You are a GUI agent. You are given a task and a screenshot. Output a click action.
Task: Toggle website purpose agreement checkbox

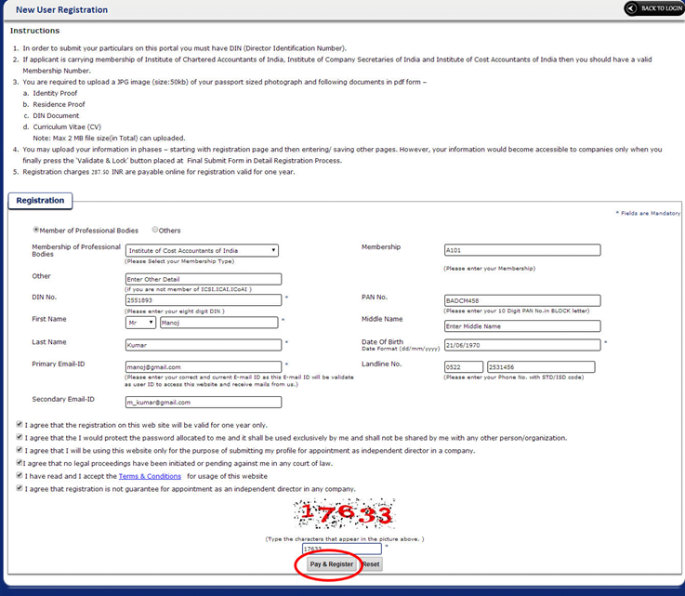[20, 449]
